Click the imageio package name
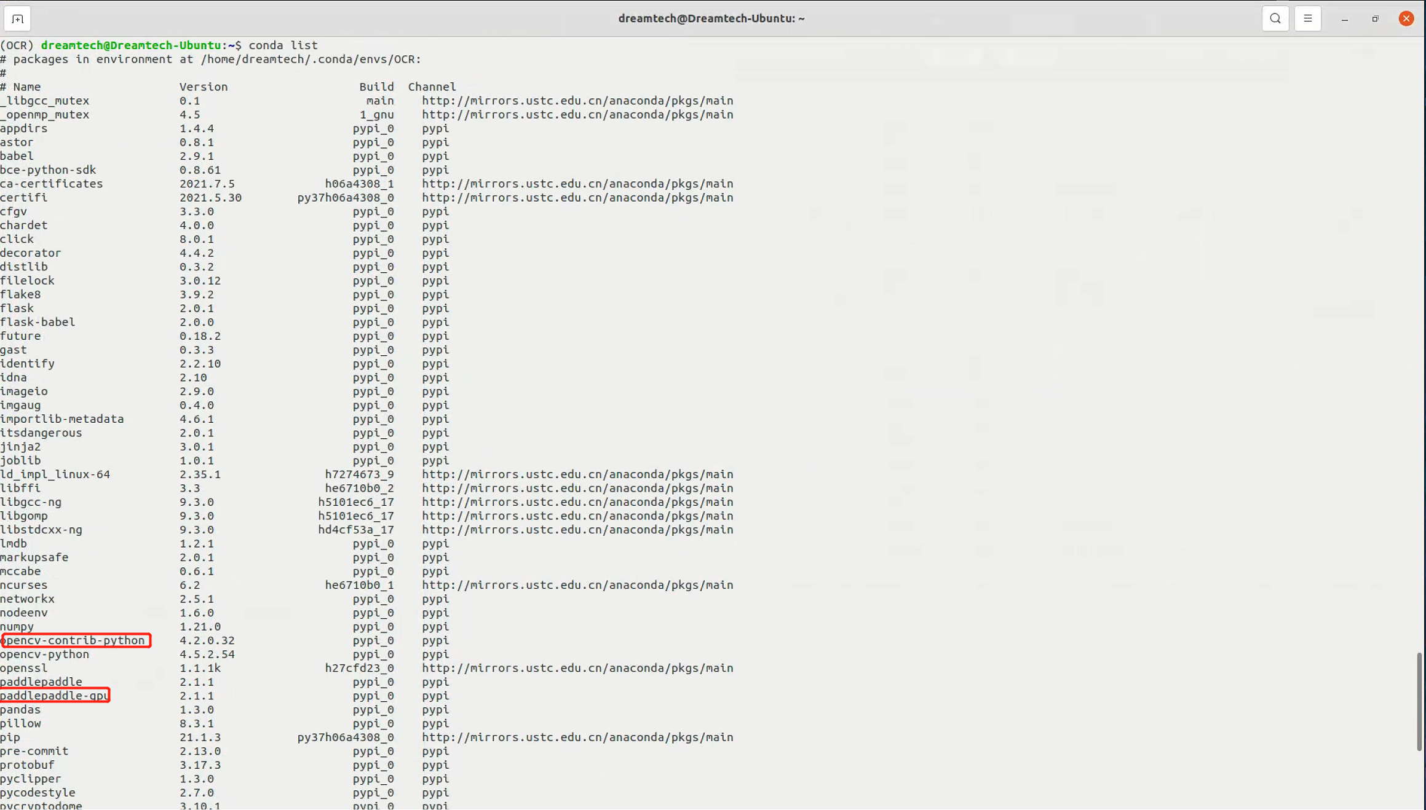The width and height of the screenshot is (1426, 810). click(x=24, y=391)
